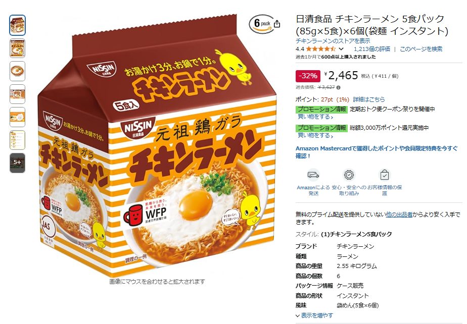Click the 6 pack badge icon
This screenshot has width=467, height=324.
click(x=261, y=24)
